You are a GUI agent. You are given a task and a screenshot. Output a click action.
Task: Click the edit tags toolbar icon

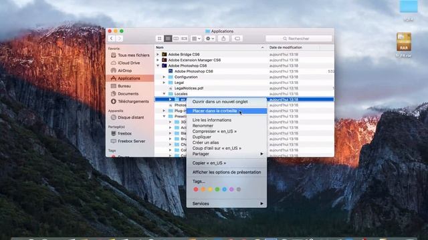click(x=237, y=39)
